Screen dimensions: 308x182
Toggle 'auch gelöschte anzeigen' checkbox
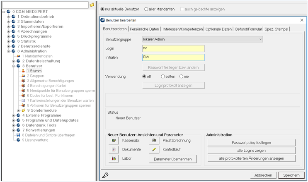pyautogui.click(x=182, y=9)
